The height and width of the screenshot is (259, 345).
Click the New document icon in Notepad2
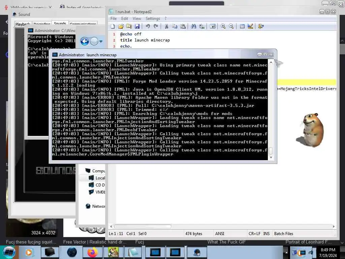pos(113,26)
